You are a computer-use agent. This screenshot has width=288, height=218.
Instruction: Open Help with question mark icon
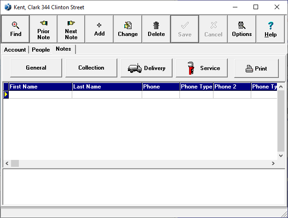270,29
